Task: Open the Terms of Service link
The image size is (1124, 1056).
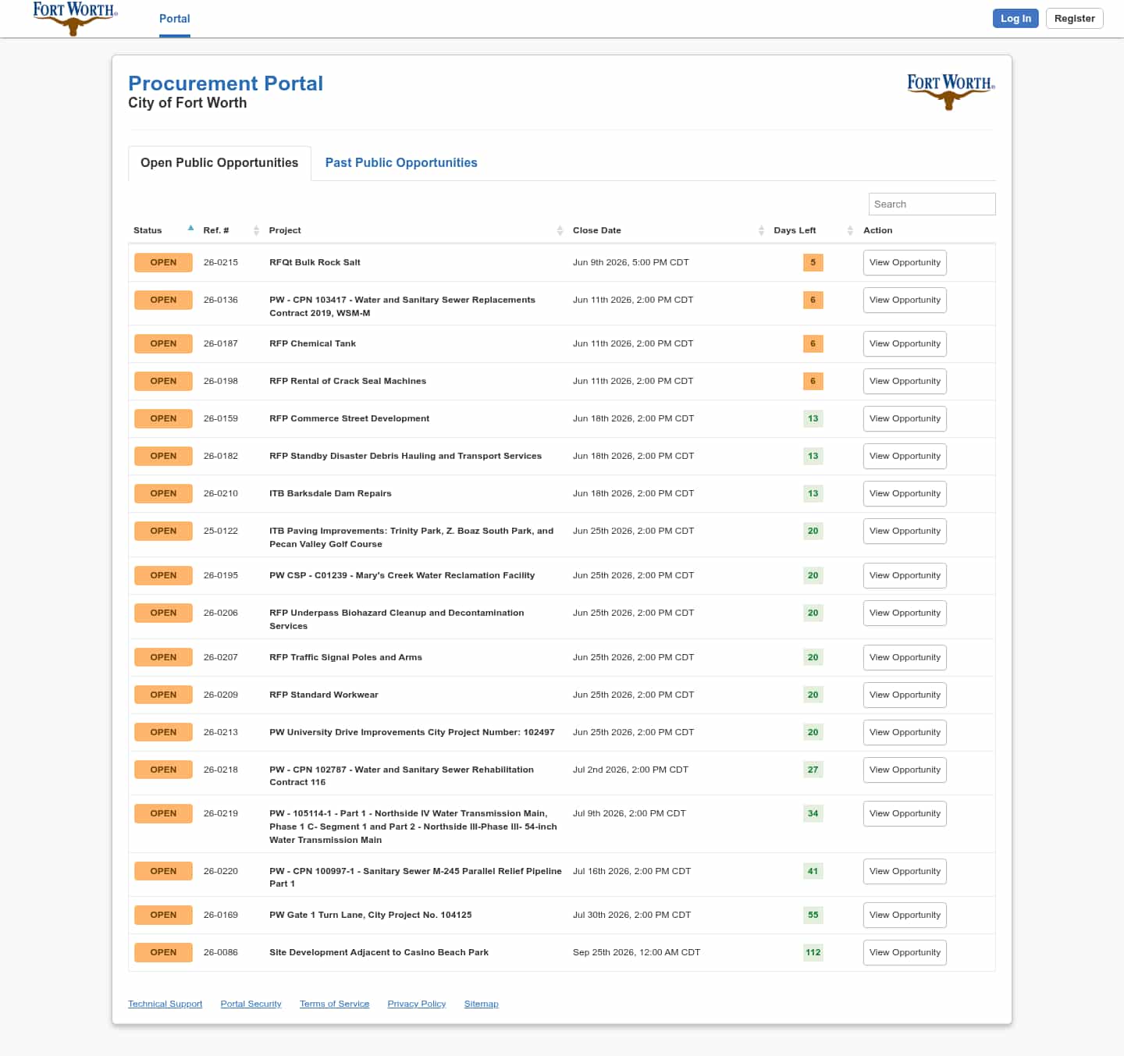Action: pos(334,1004)
